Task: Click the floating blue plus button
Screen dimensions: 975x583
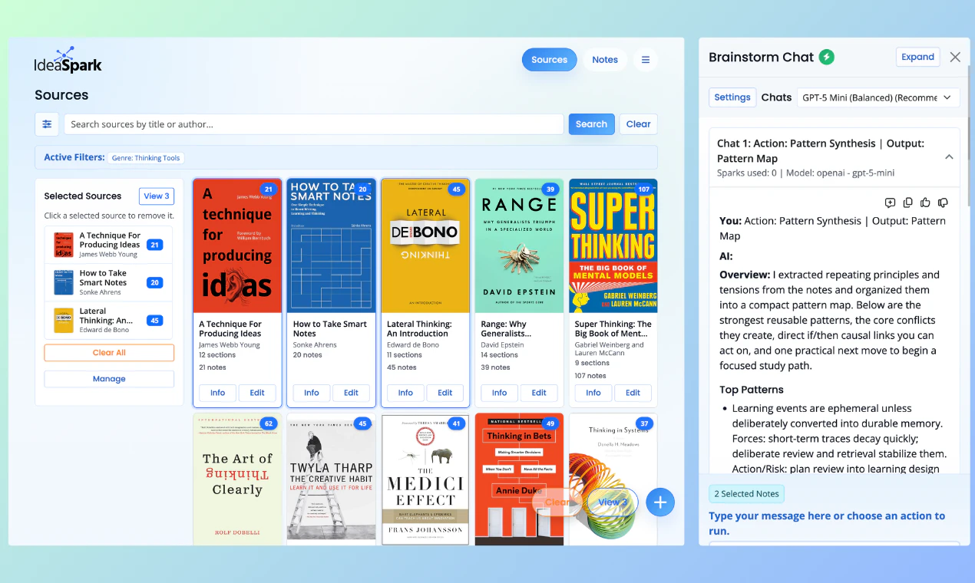Action: [660, 502]
